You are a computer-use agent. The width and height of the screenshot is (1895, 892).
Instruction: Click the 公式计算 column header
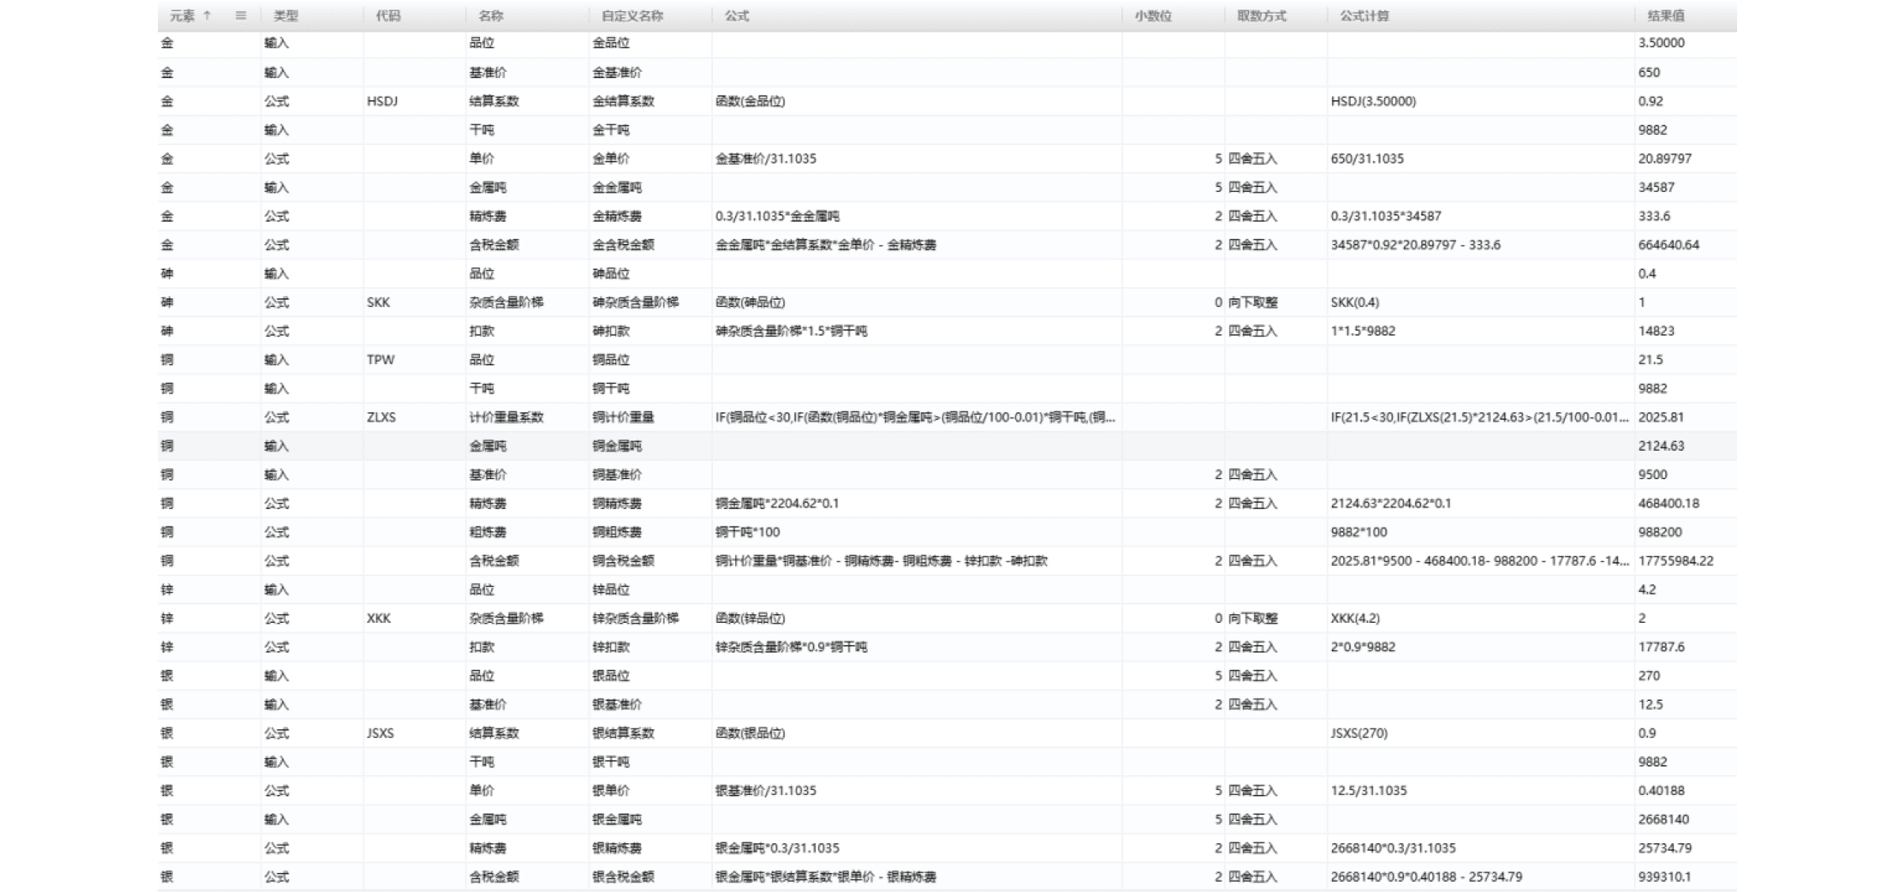coord(1364,16)
